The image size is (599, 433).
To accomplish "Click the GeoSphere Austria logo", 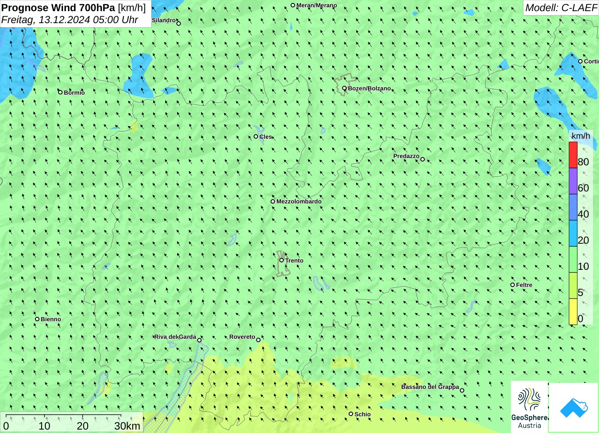I will pos(529,406).
